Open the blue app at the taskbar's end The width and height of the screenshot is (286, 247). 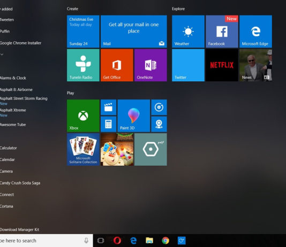pyautogui.click(x=182, y=241)
